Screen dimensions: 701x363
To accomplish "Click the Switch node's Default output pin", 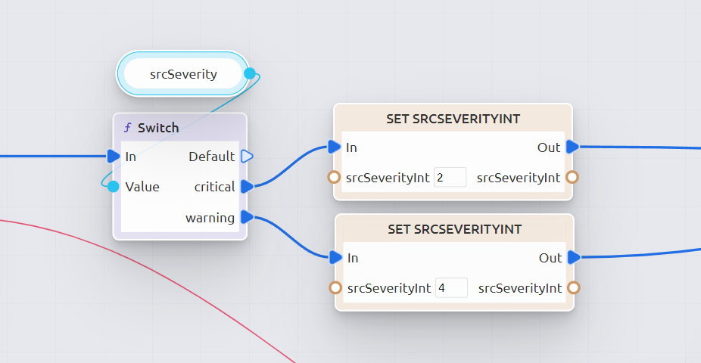I will click(x=247, y=157).
